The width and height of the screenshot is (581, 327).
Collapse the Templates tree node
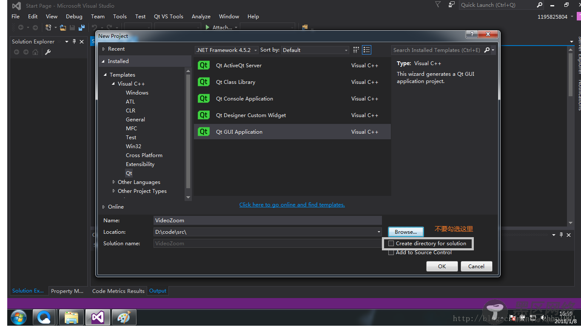click(x=105, y=75)
